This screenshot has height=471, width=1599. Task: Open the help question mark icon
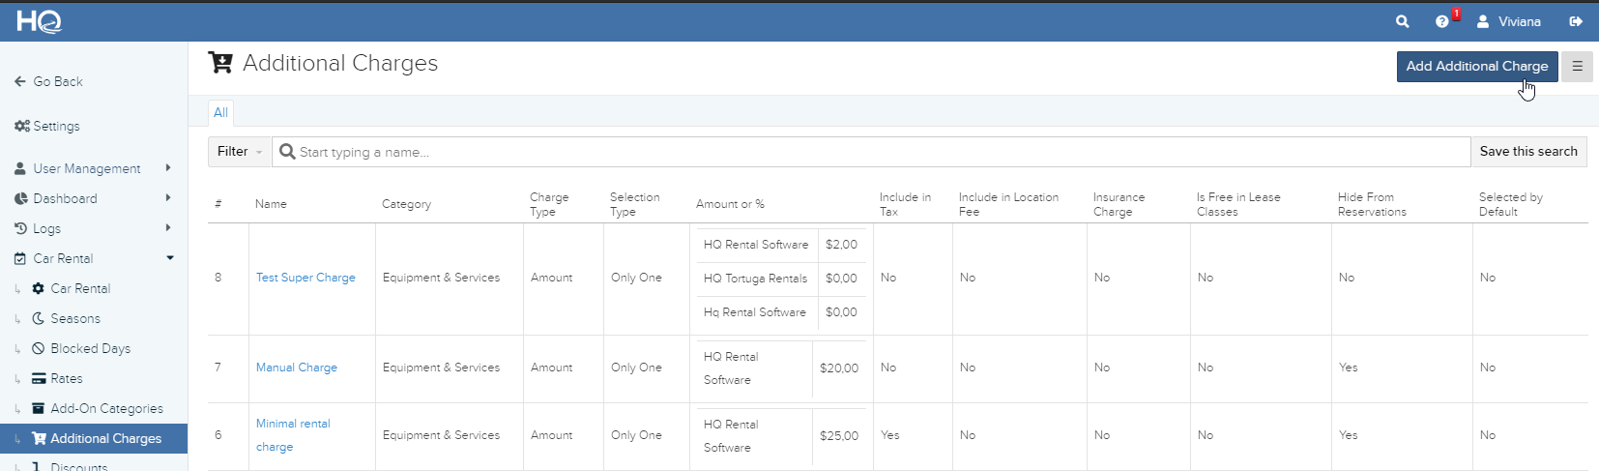tap(1442, 21)
